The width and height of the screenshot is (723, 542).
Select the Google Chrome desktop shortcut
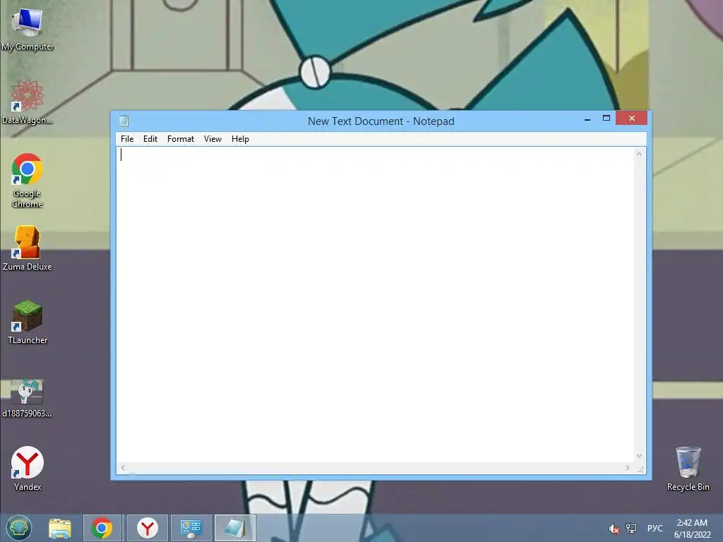28,180
